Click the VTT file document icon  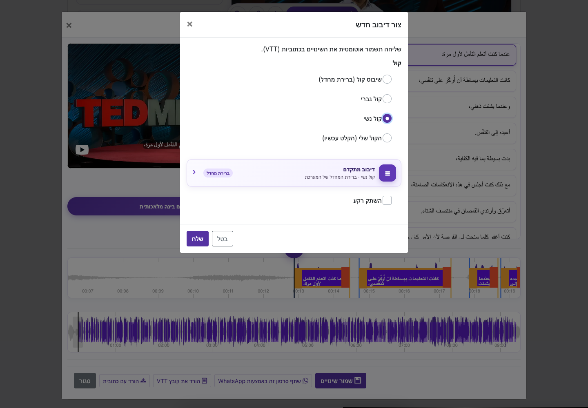click(x=205, y=381)
